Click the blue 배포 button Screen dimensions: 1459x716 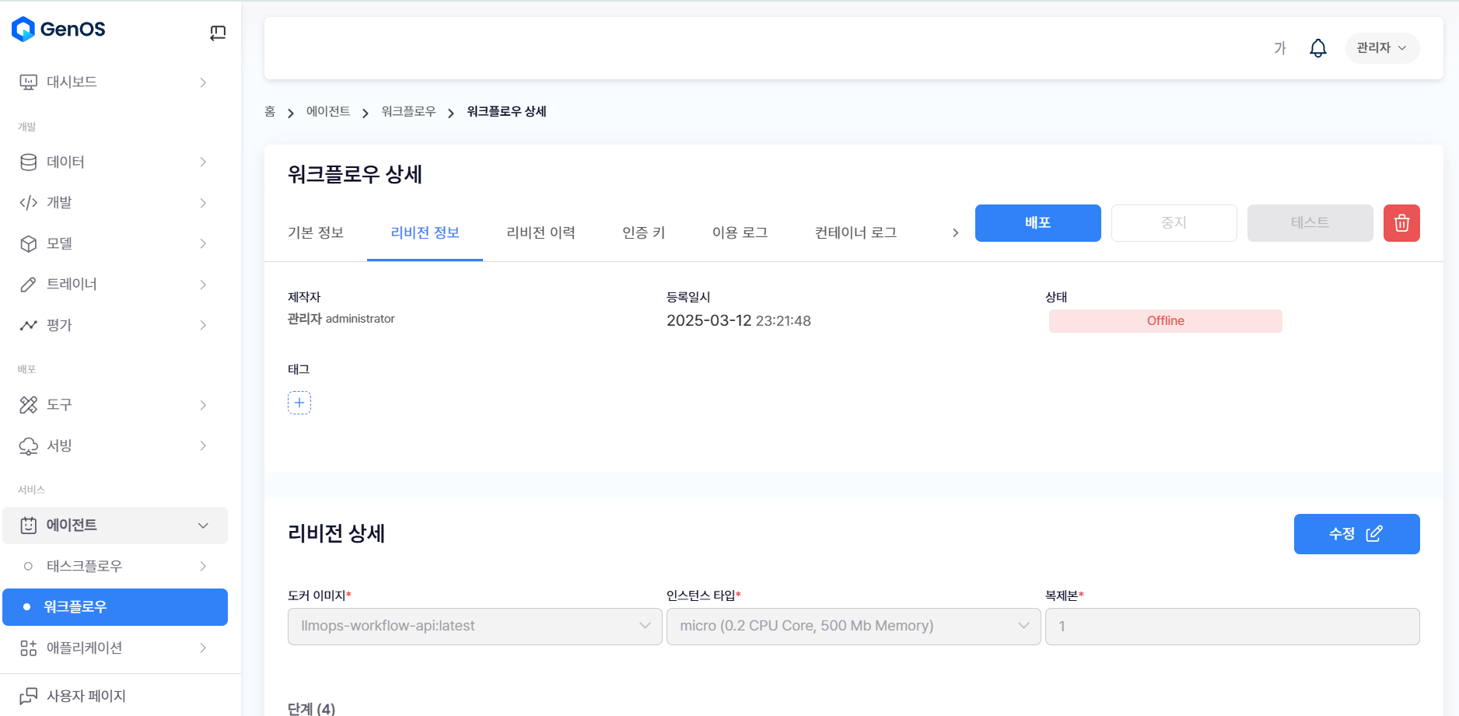coord(1037,223)
